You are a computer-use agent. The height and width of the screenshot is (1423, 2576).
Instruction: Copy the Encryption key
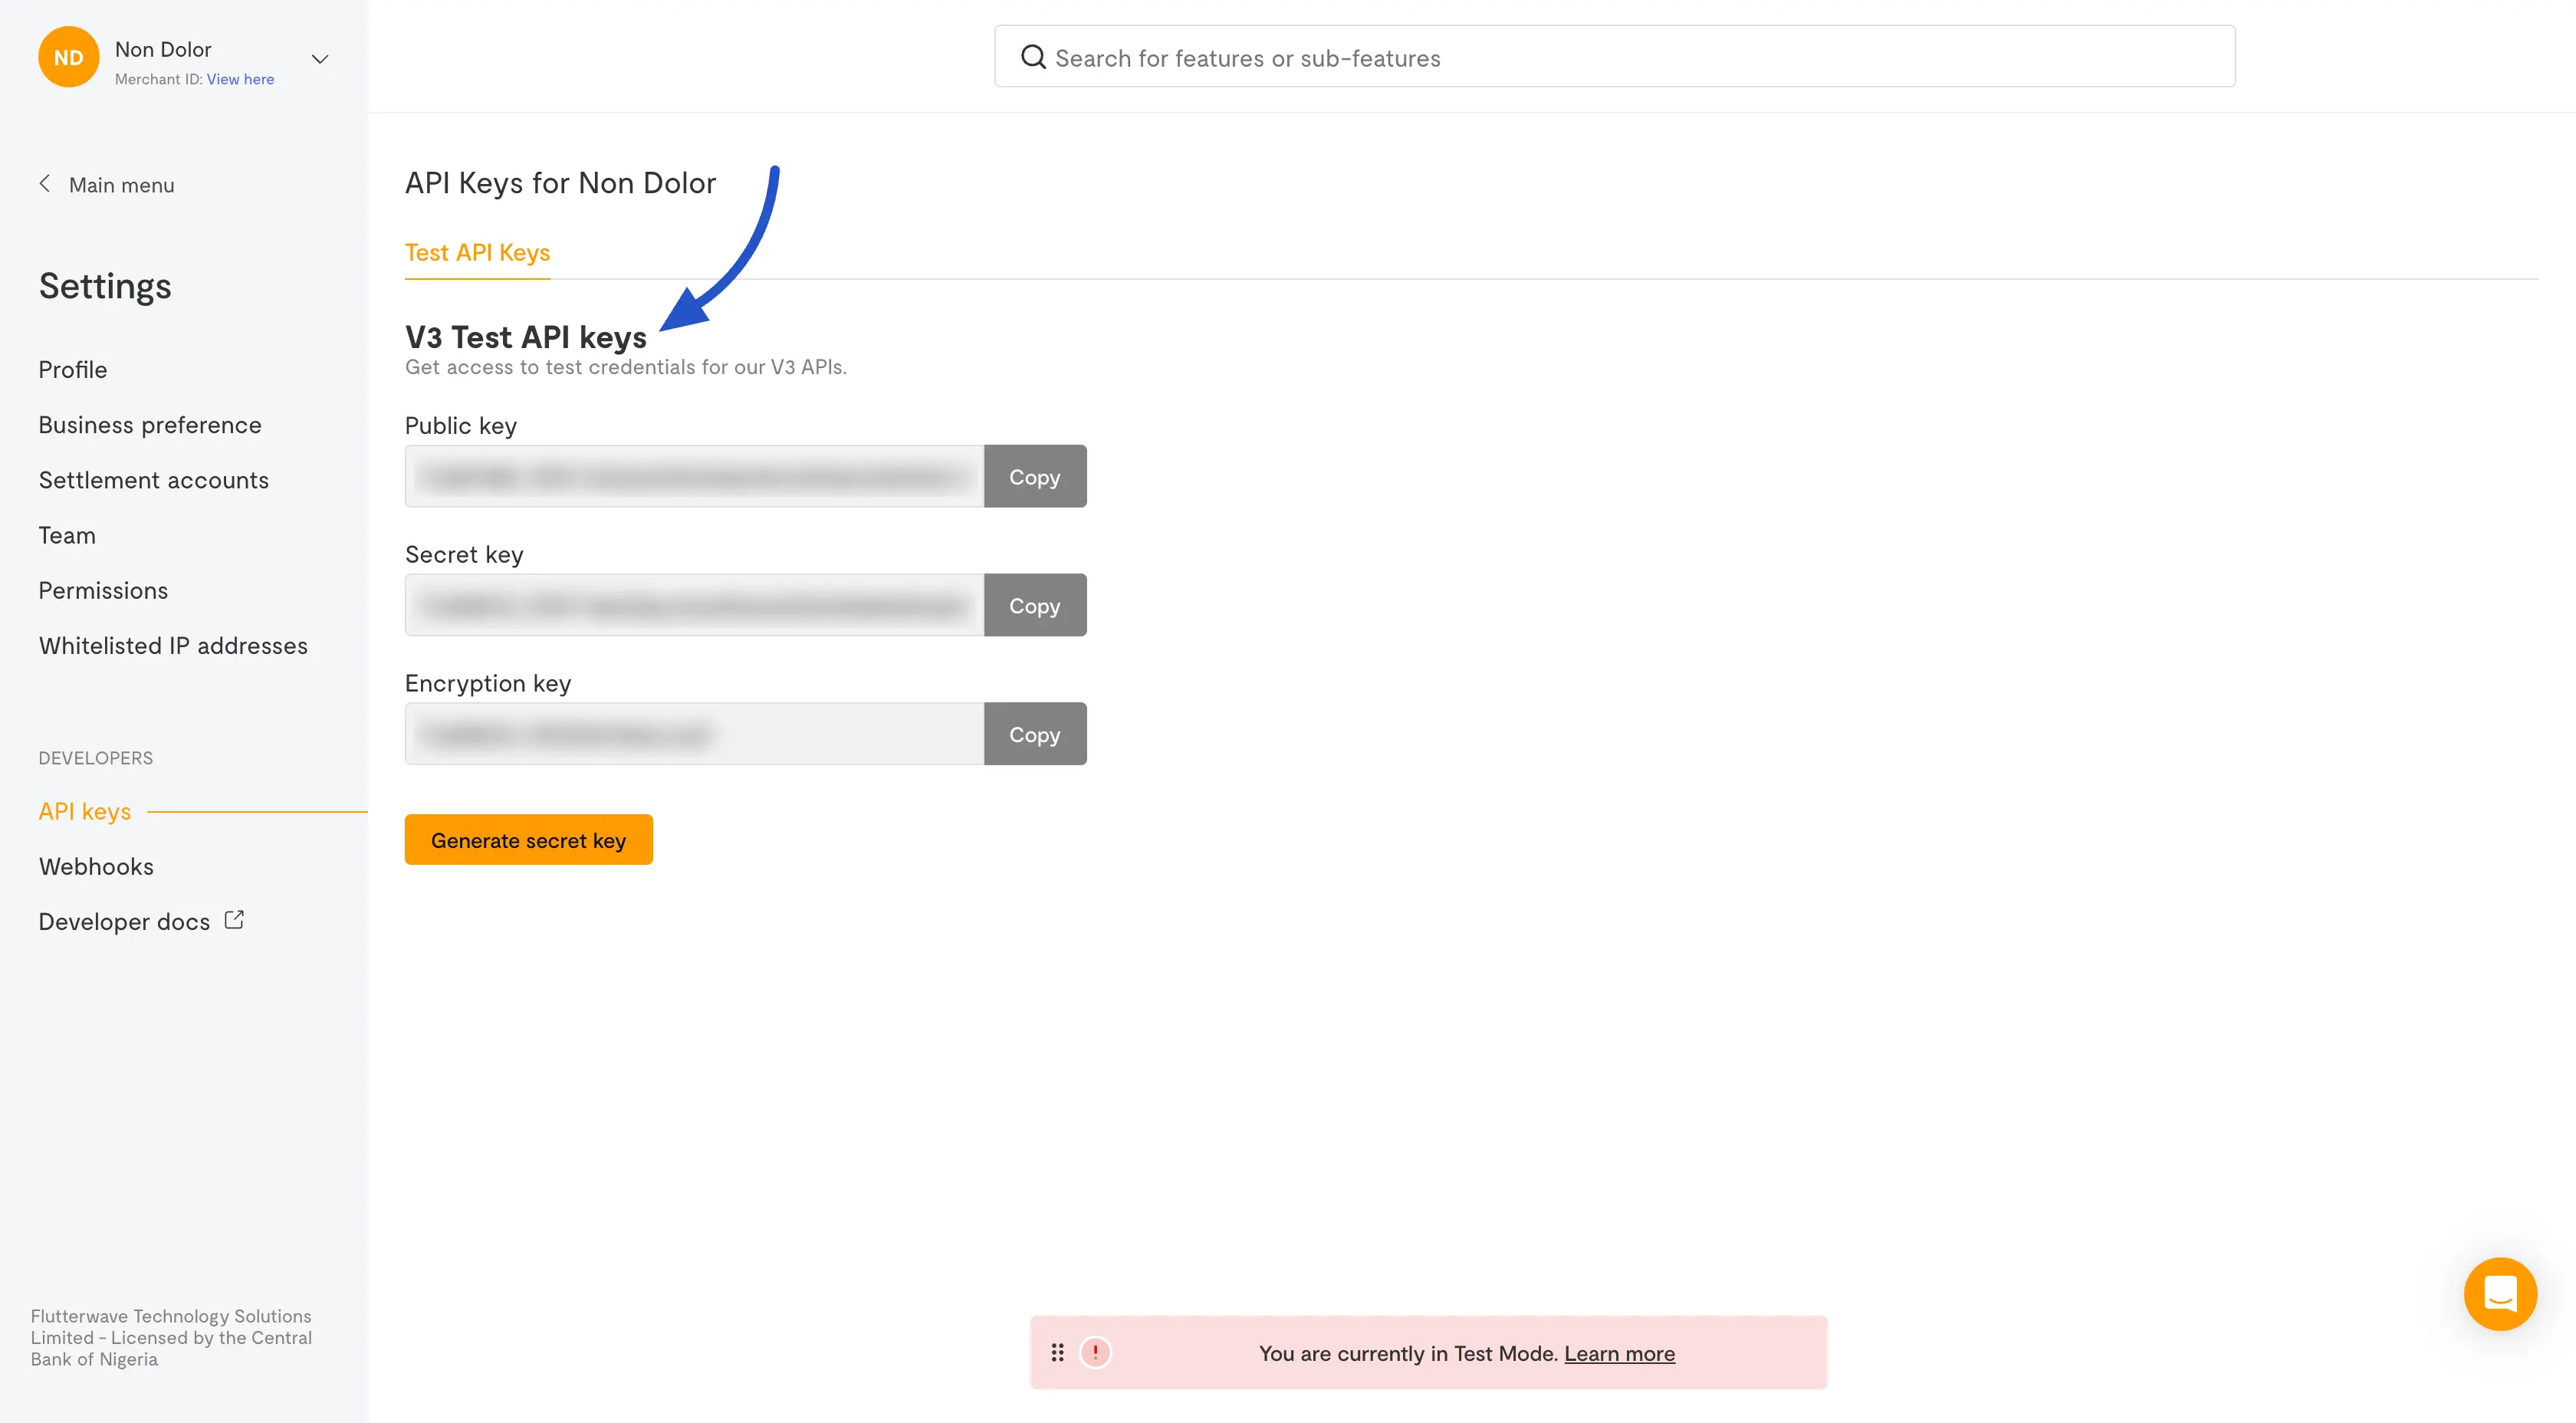[x=1034, y=735]
